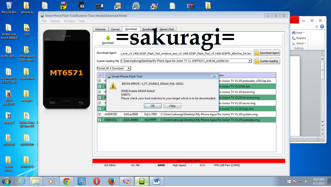Open Google Chrome from the taskbar
This screenshot has width=331, height=187.
pos(67,181)
